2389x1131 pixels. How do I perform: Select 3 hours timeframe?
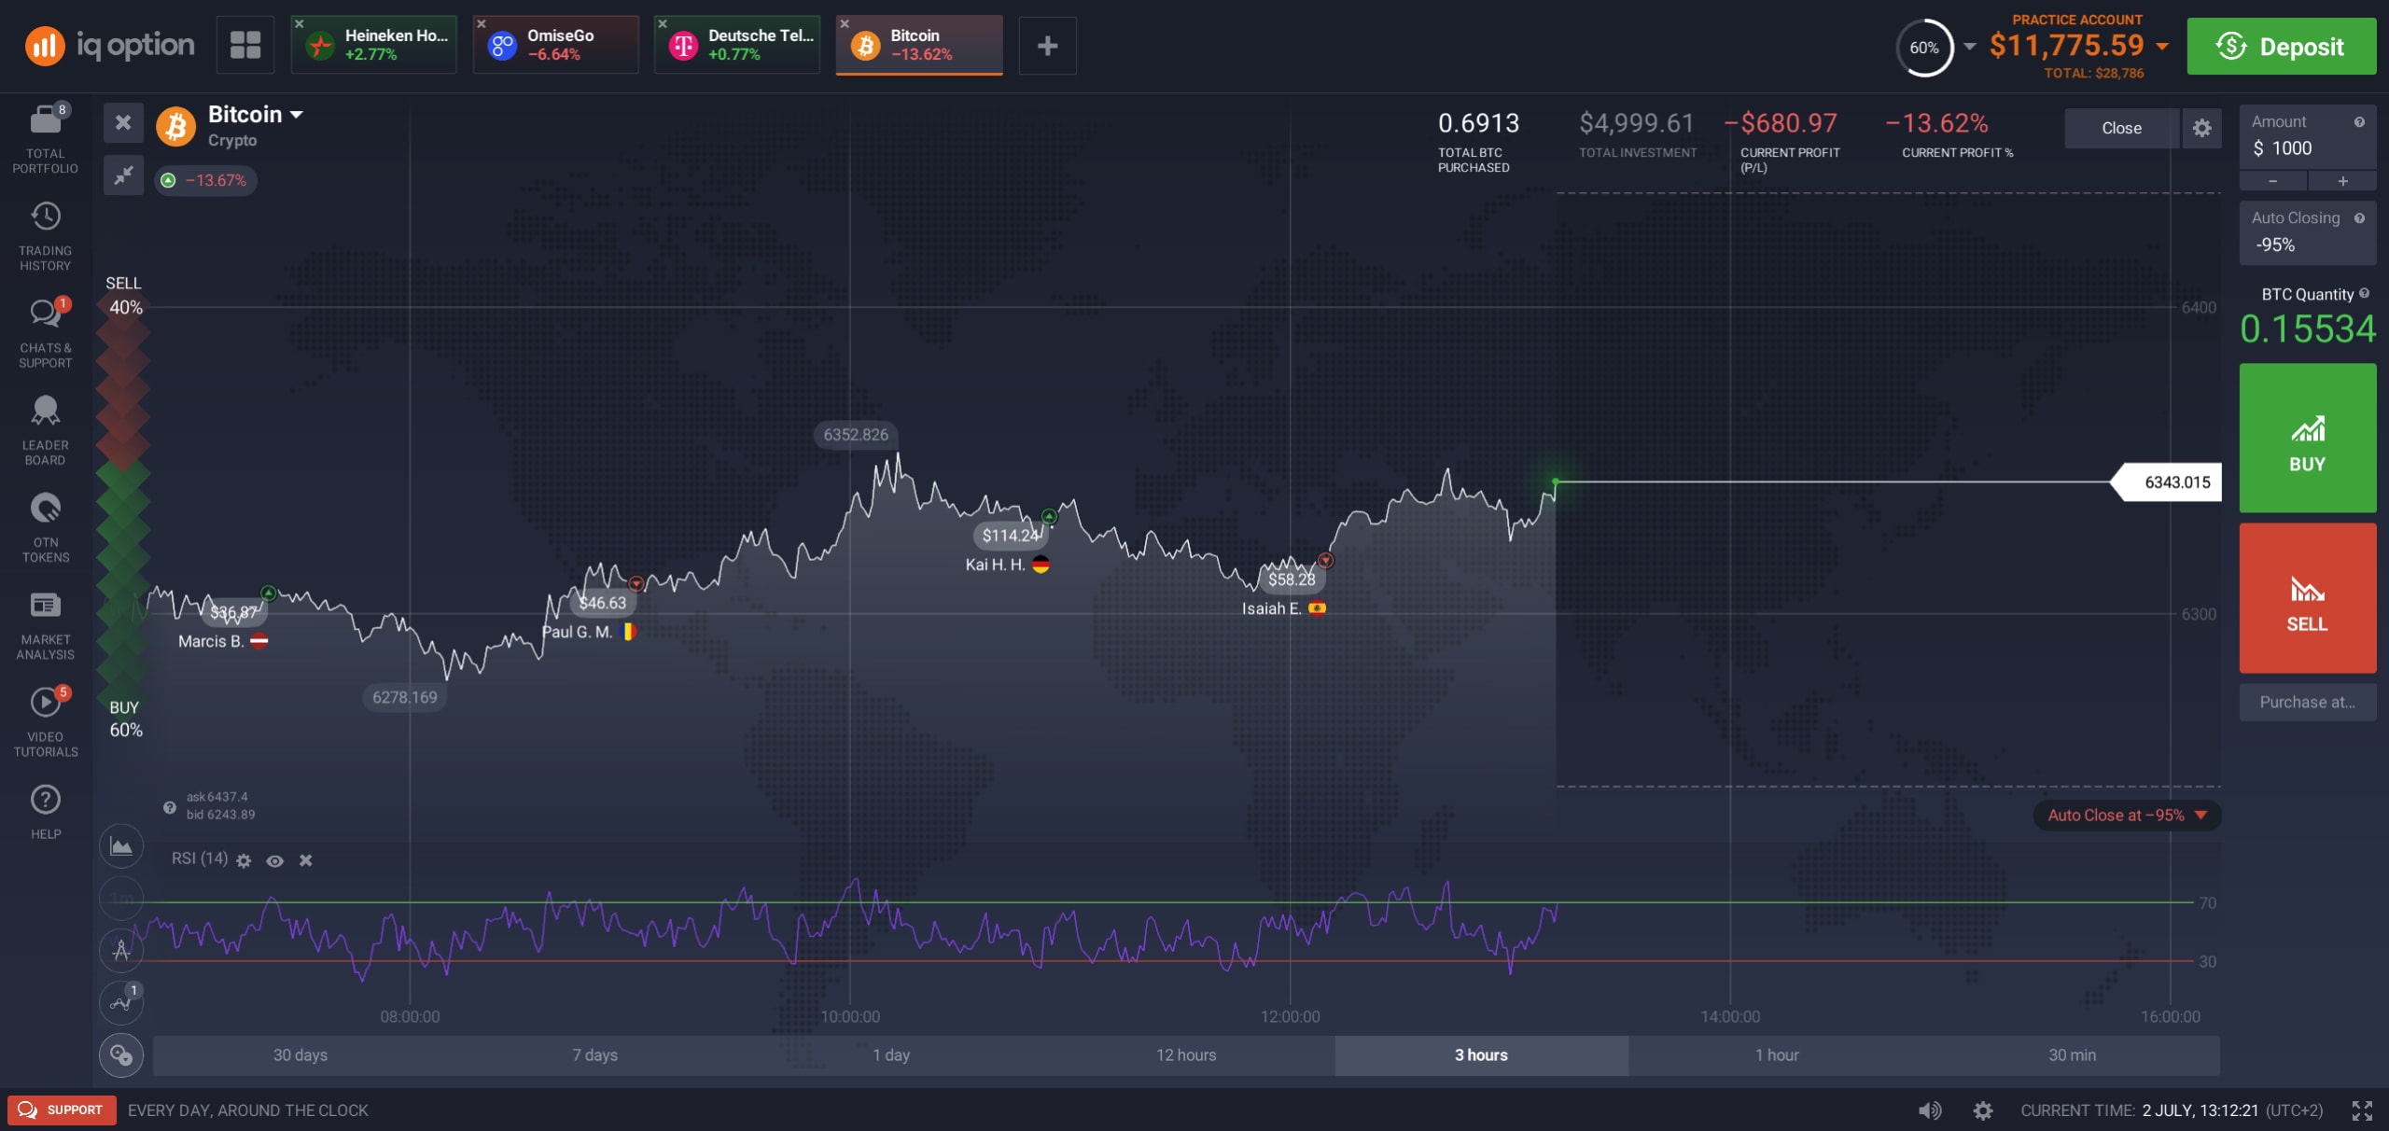pyautogui.click(x=1481, y=1055)
